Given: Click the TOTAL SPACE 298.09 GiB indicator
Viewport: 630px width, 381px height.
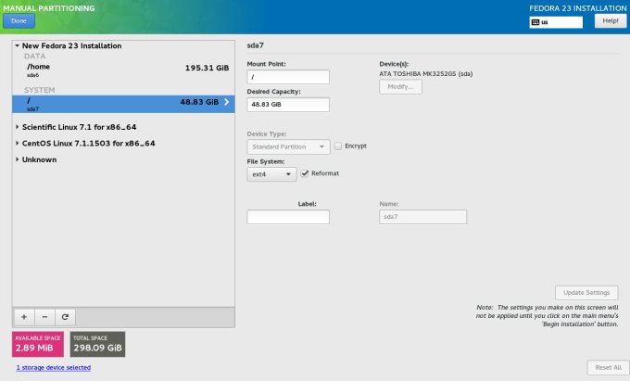Looking at the screenshot, I should [97, 344].
